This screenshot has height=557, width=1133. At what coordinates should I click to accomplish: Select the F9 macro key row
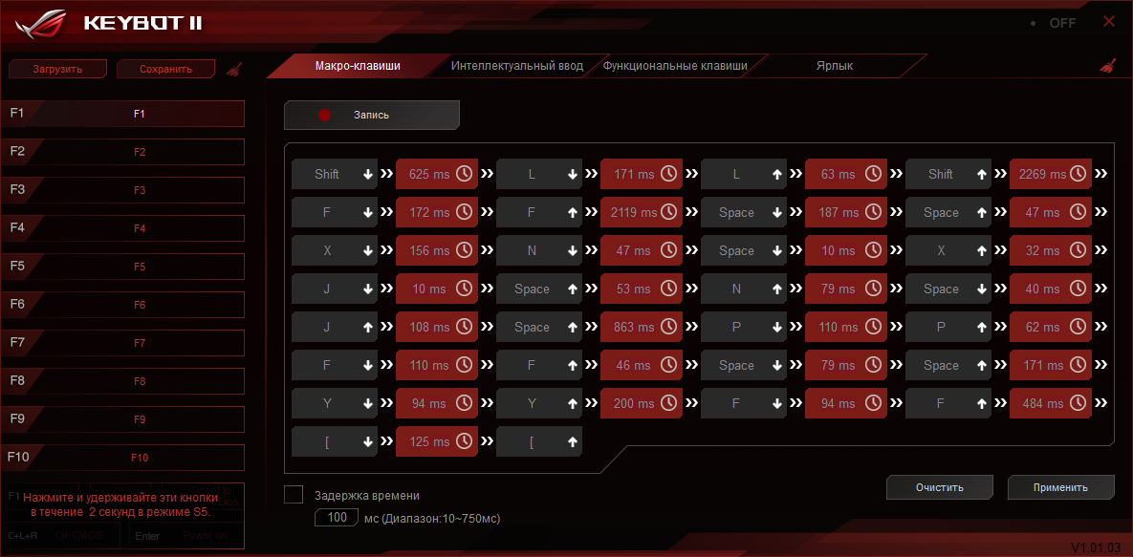point(122,419)
